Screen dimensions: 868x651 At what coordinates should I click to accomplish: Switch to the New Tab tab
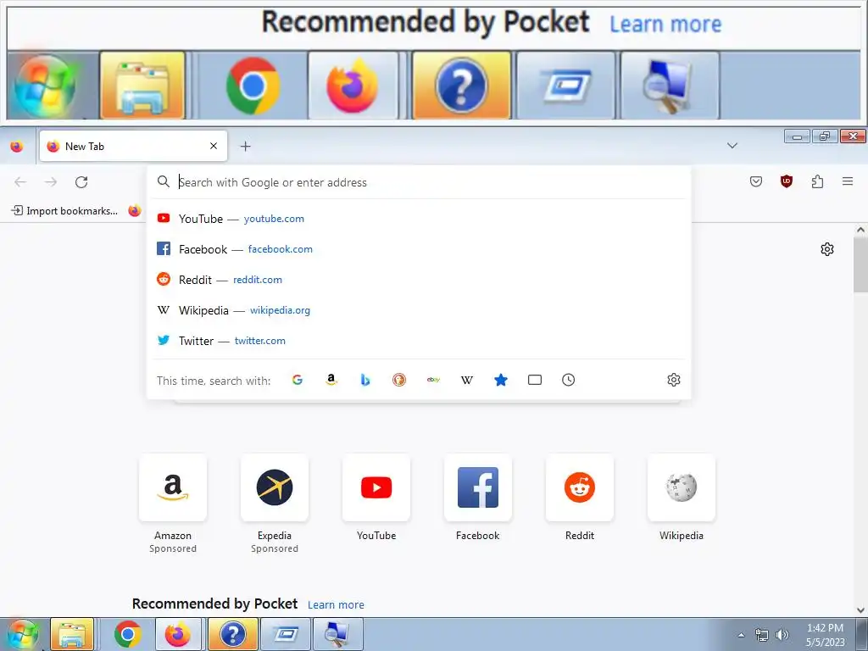[133, 146]
